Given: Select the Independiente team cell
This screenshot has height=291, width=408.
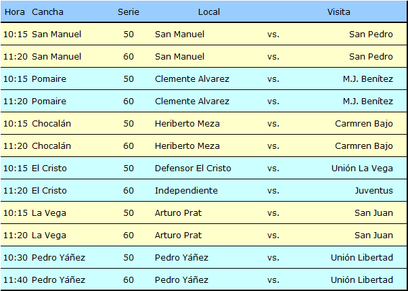Looking at the screenshot, I should click(186, 191).
